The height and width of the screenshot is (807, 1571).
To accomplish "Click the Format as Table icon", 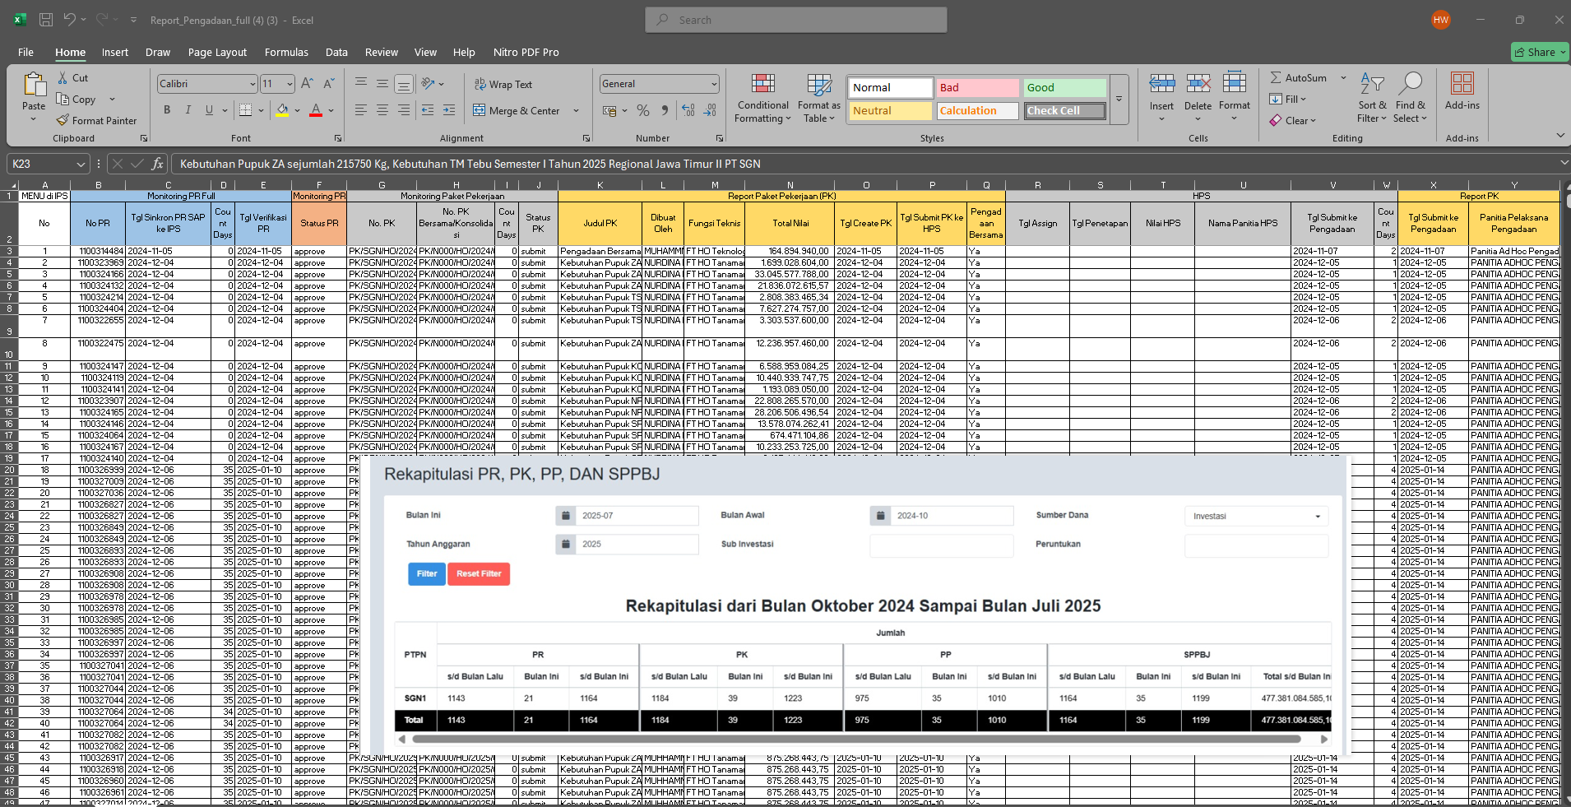I will pos(818,84).
